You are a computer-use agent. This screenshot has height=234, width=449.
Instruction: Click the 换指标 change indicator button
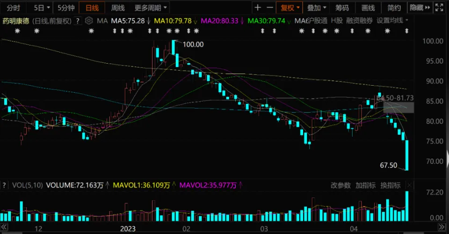[x=390, y=185]
